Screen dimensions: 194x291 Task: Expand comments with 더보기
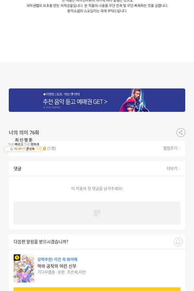pos(174,168)
